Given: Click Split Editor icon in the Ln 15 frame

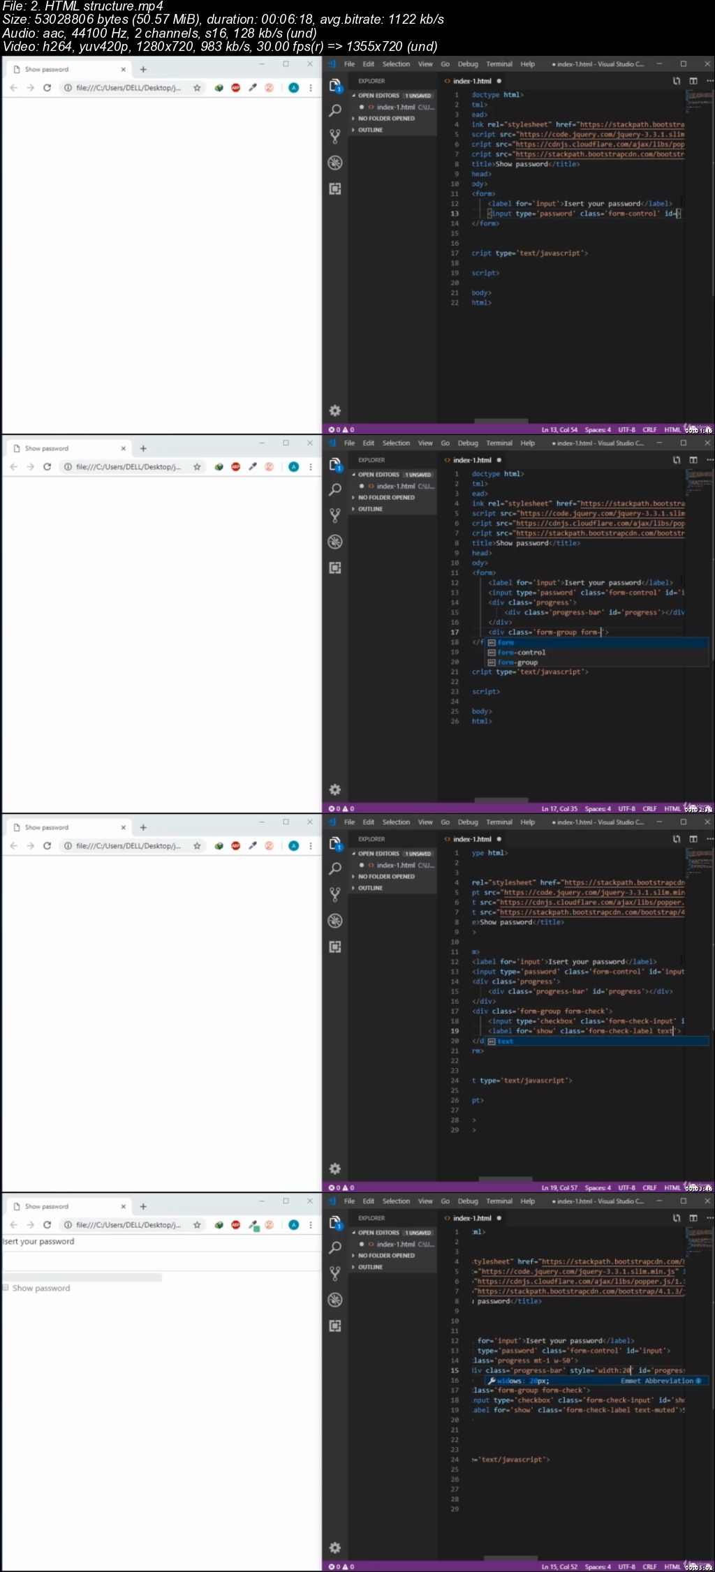Looking at the screenshot, I should coord(693,1218).
